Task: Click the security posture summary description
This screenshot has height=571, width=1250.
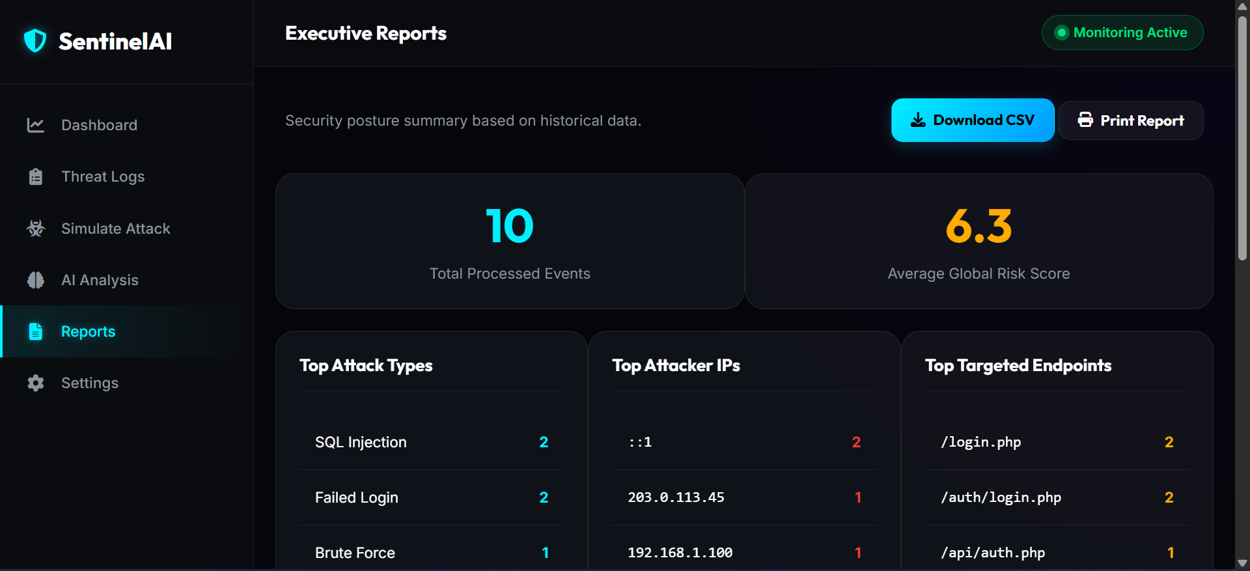Action: (464, 120)
